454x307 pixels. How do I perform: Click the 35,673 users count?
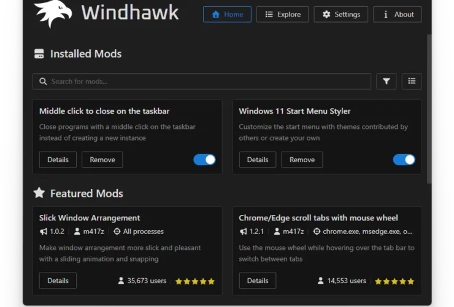147,281
